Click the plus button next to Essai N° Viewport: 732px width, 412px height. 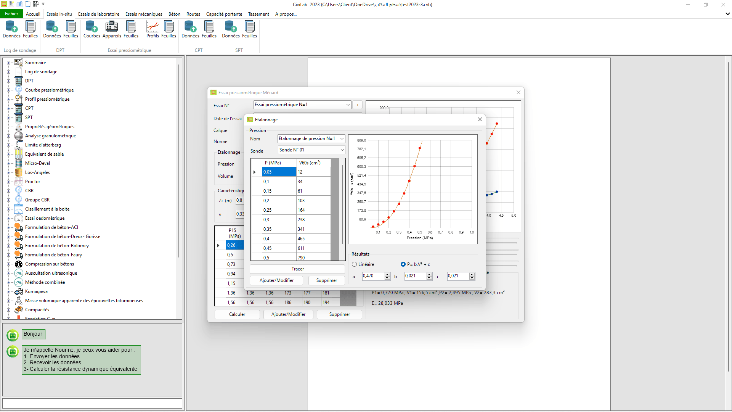[x=358, y=105]
